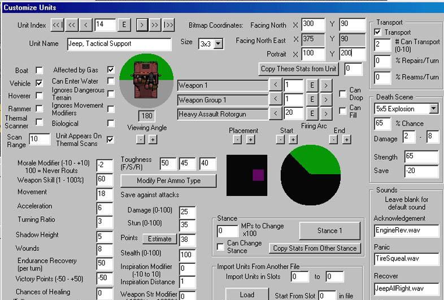Toggle the Vehicle checkbox
The image size is (444, 300).
click(x=39, y=83)
